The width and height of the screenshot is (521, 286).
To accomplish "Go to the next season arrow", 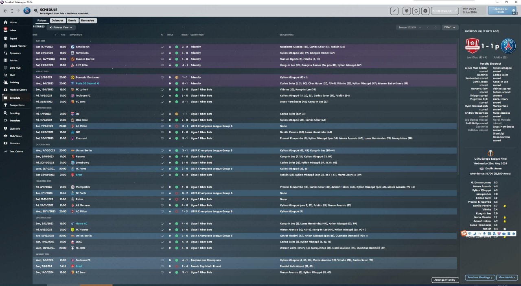I will [437, 27].
